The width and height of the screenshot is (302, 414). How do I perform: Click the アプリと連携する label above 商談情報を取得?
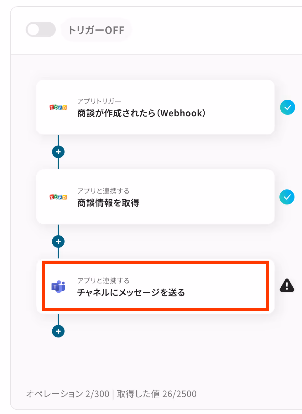pyautogui.click(x=103, y=191)
